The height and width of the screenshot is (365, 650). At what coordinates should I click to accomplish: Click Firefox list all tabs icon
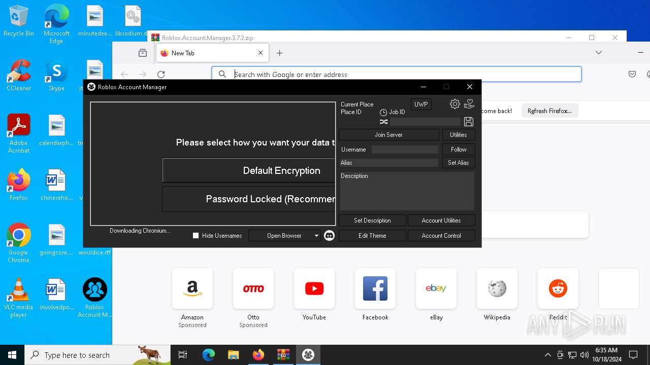pyautogui.click(x=599, y=53)
